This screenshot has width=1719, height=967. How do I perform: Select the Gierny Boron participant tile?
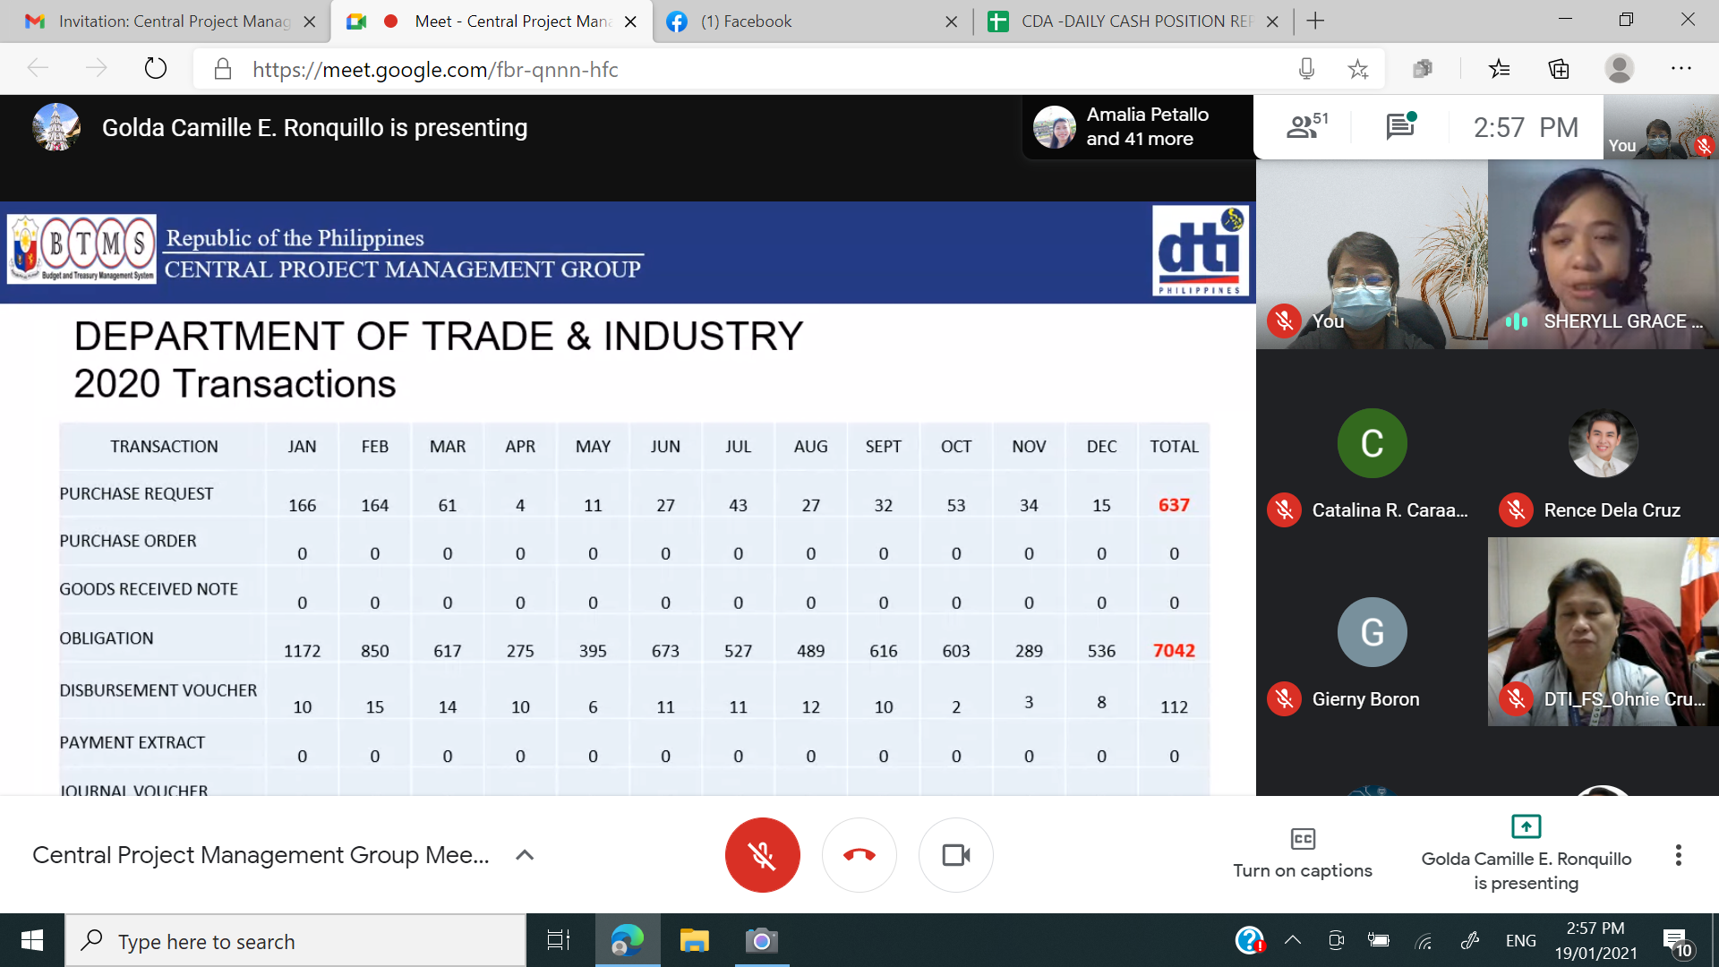point(1372,632)
